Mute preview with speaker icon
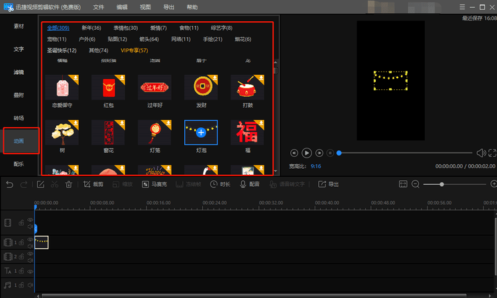Image resolution: width=497 pixels, height=298 pixels. point(481,153)
